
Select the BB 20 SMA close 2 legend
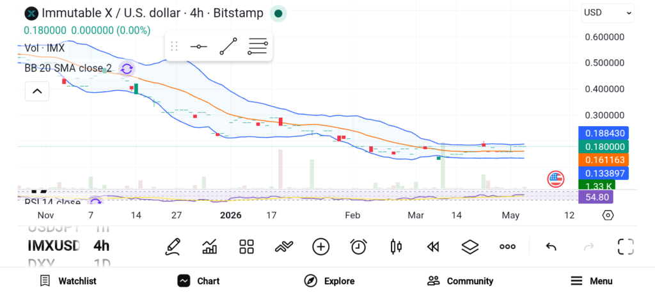68,68
